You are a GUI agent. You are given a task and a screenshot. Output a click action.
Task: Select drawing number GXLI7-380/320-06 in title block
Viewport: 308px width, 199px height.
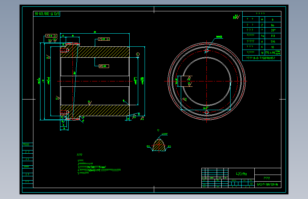tap(268, 184)
